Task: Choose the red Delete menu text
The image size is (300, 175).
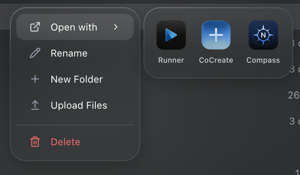Action: pos(65,142)
